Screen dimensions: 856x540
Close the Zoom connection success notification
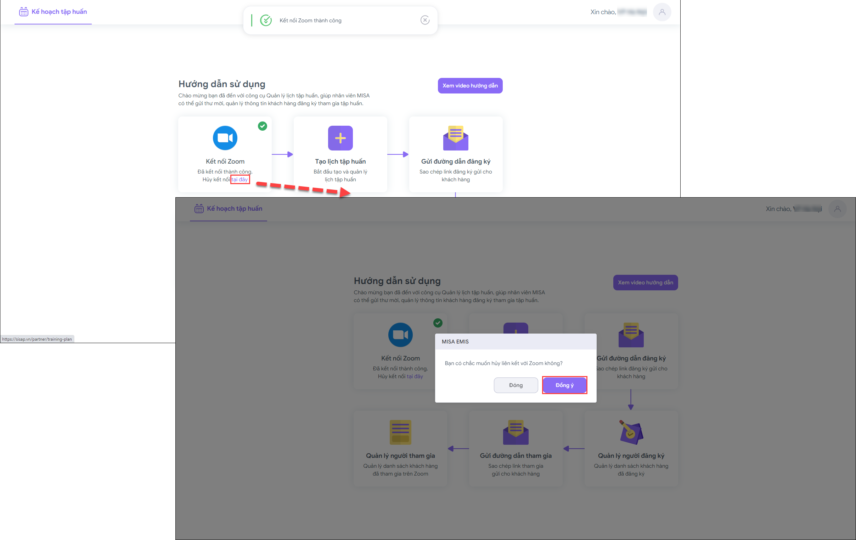click(x=425, y=20)
